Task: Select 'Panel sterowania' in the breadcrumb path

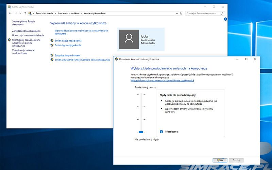Action: point(45,13)
